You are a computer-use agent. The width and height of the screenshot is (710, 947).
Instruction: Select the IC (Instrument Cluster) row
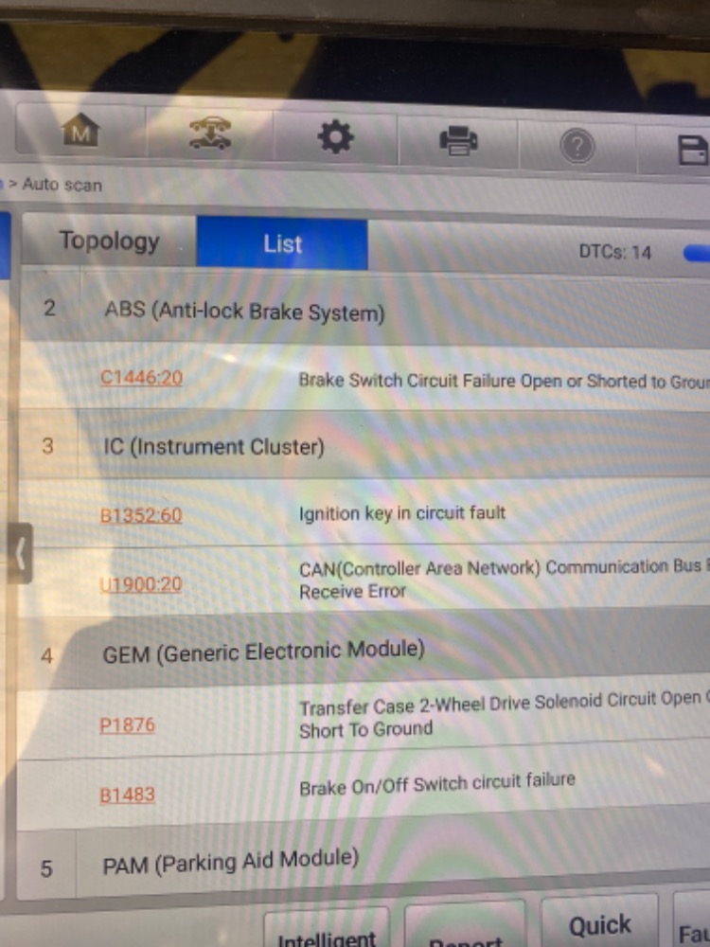click(214, 447)
